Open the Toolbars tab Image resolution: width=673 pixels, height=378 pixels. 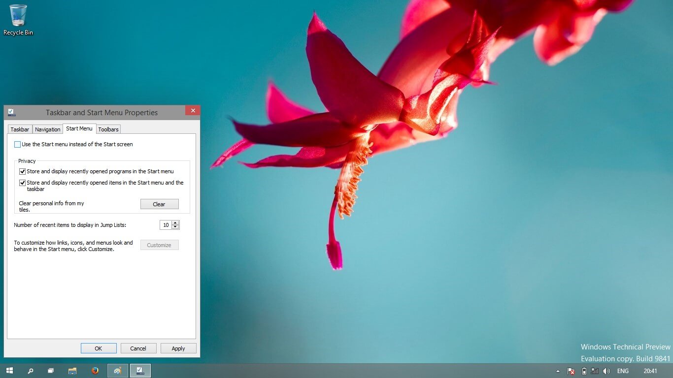[108, 129]
